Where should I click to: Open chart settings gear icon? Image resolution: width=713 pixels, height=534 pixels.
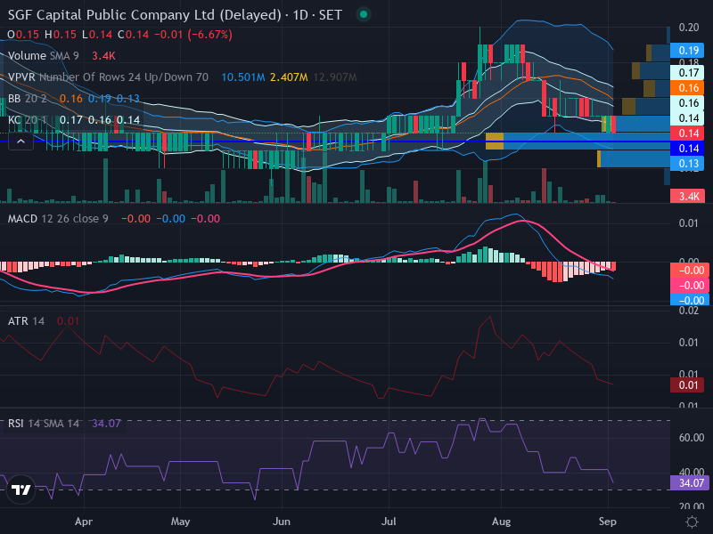coord(692,522)
